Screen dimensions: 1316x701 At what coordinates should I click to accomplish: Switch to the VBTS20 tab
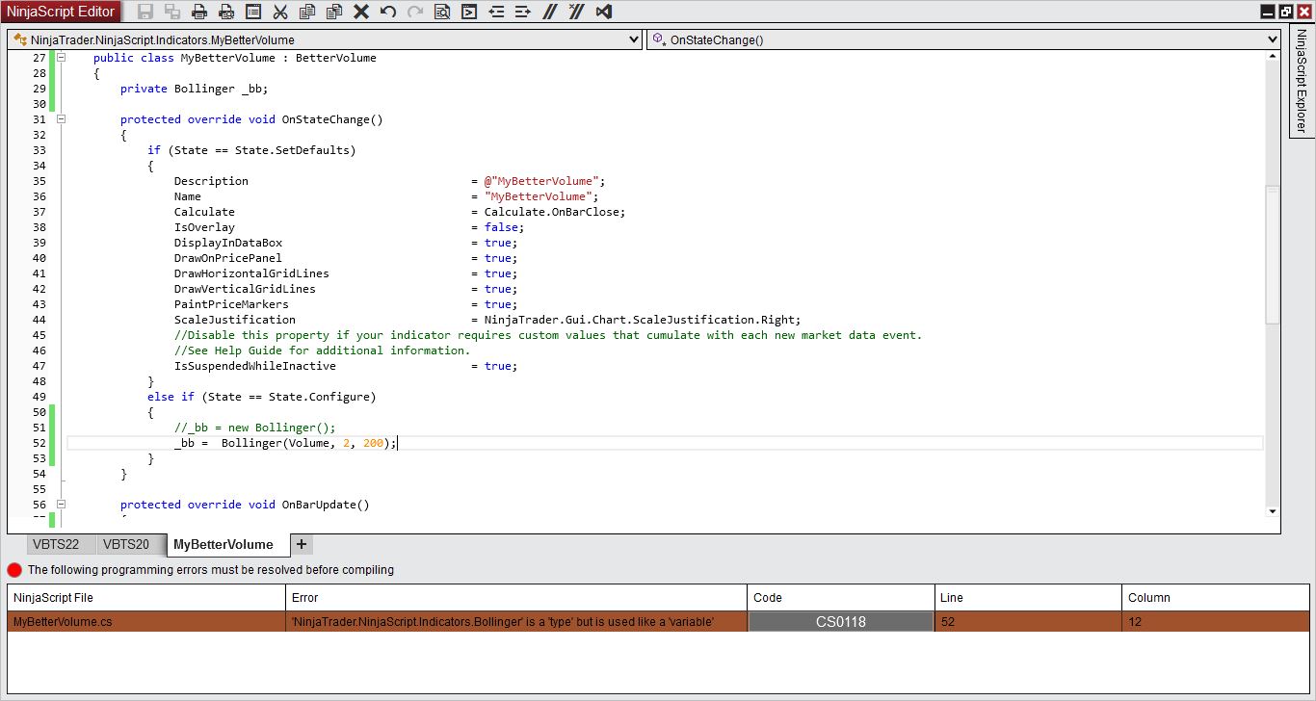click(x=126, y=545)
